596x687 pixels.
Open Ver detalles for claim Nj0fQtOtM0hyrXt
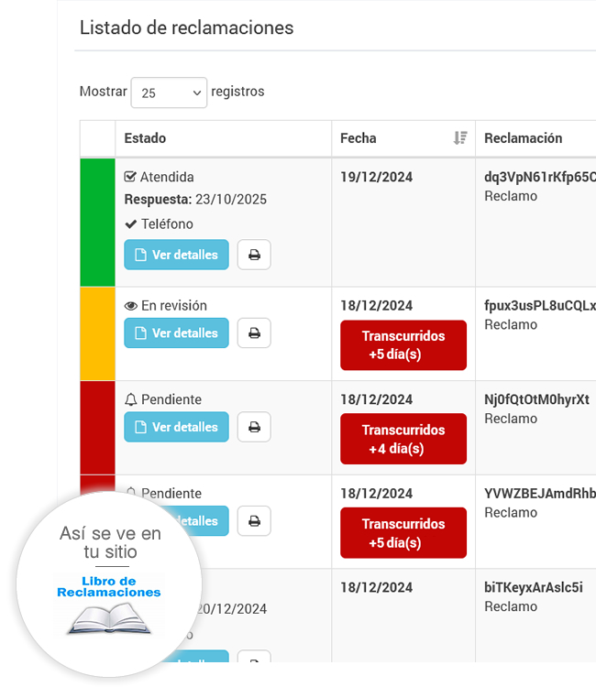coord(176,427)
